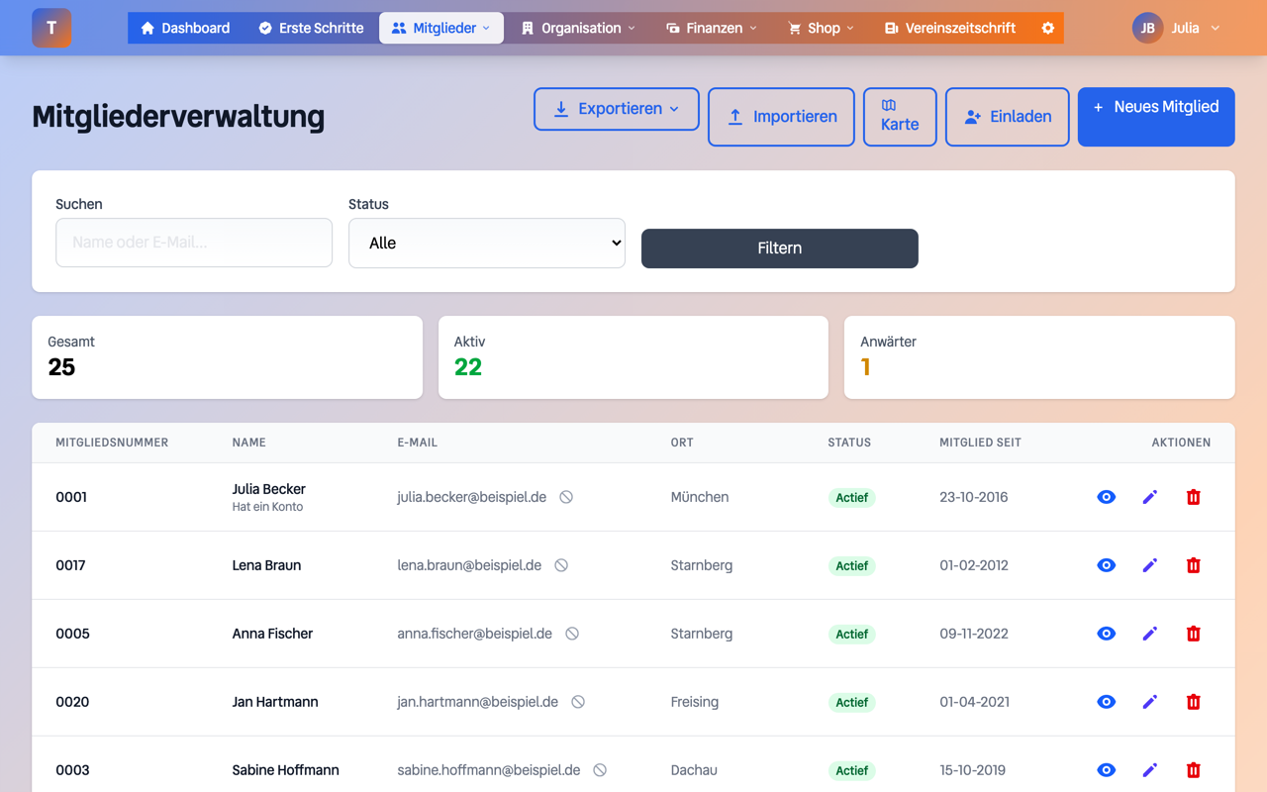Delete member Sabine Hoffmann trash icon
The height and width of the screenshot is (792, 1267).
point(1194,770)
